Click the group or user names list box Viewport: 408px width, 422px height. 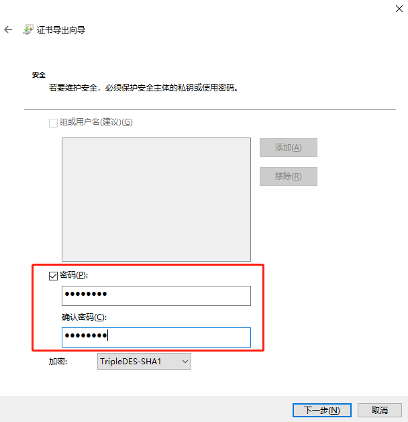coord(156,199)
